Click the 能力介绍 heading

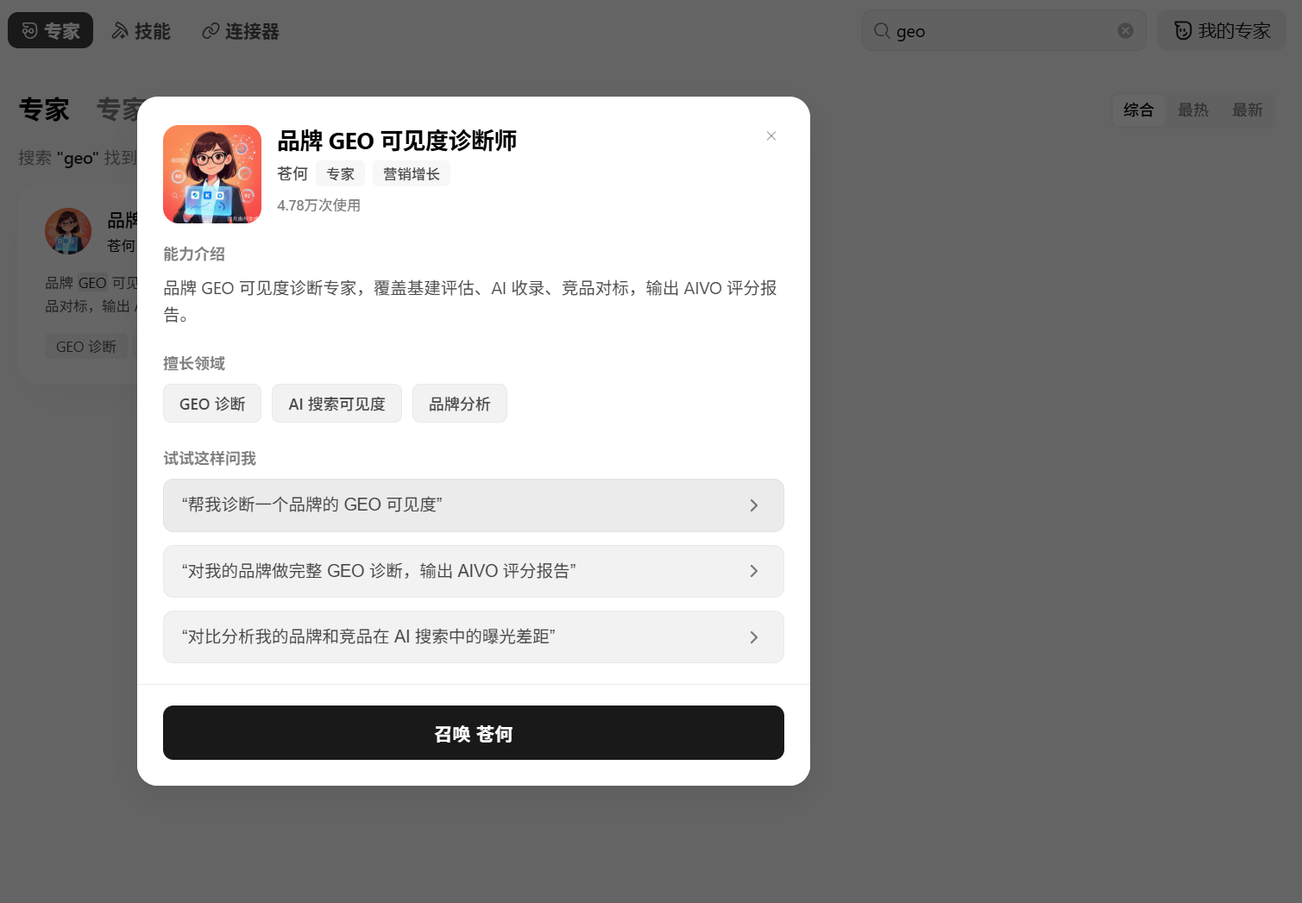pyautogui.click(x=194, y=254)
